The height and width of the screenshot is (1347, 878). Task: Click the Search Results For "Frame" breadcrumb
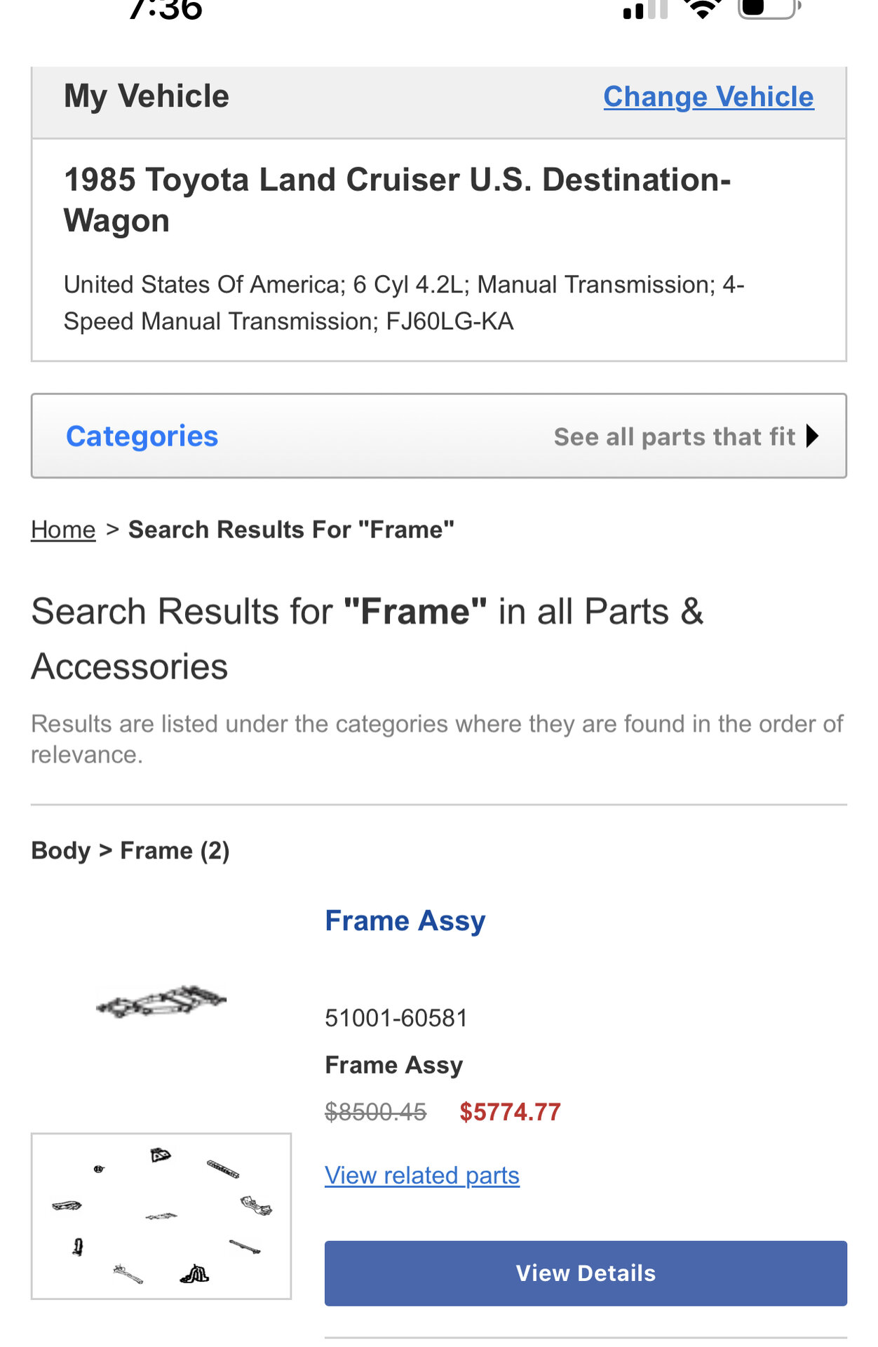pos(291,530)
